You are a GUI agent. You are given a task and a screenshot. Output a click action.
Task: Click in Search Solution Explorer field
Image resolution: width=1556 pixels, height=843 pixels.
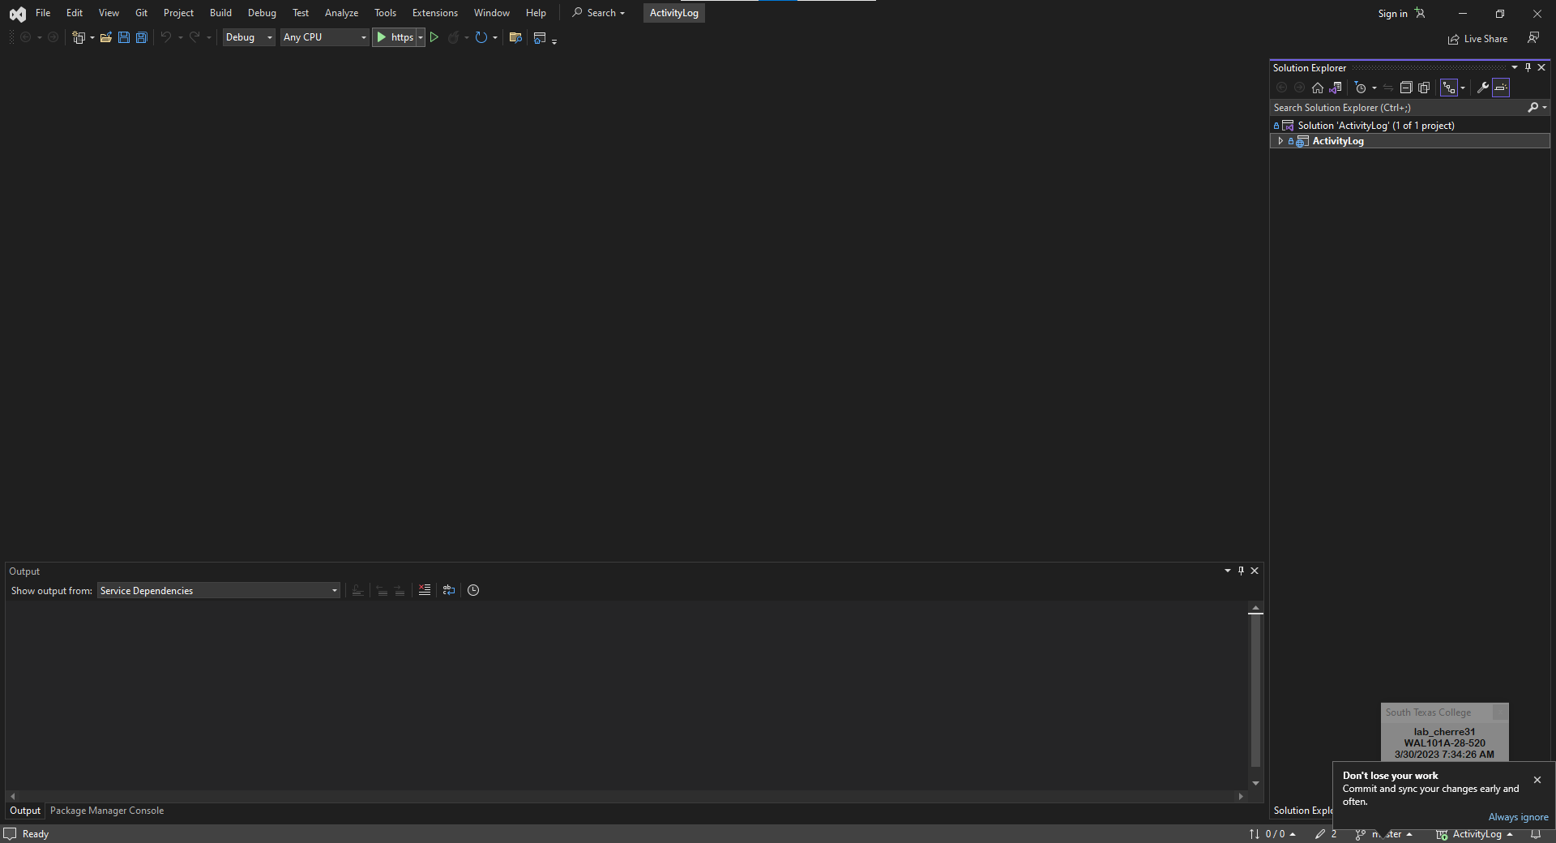1398,107
